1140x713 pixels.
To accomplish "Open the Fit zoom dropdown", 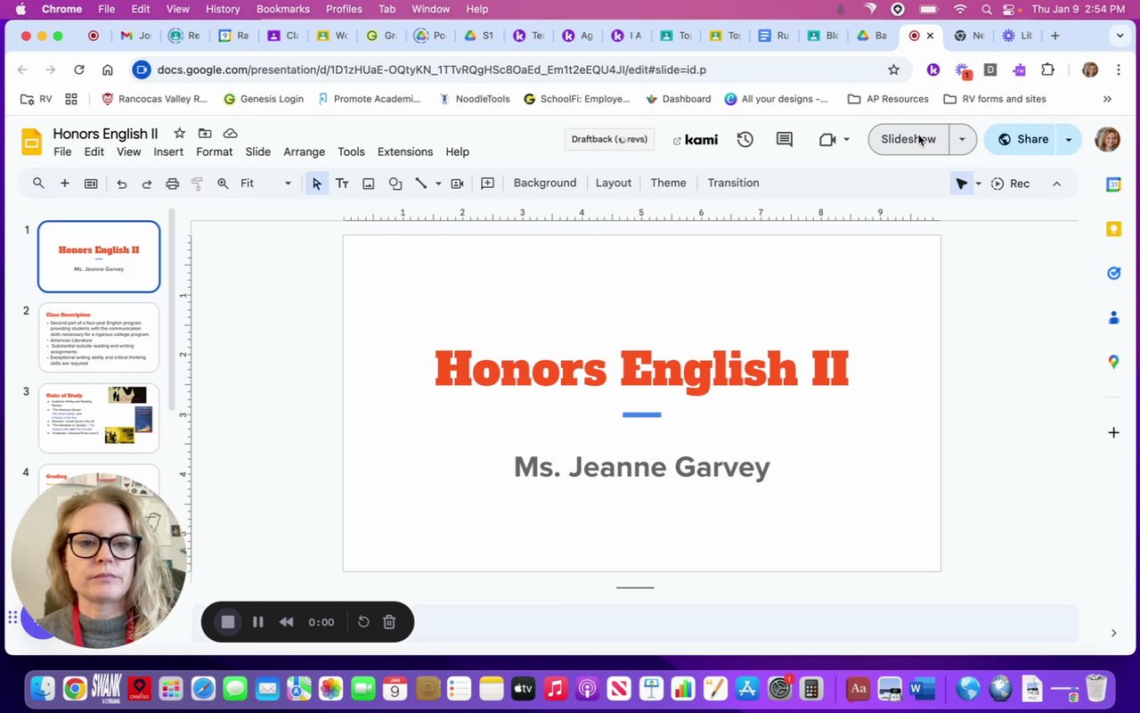I will click(265, 184).
